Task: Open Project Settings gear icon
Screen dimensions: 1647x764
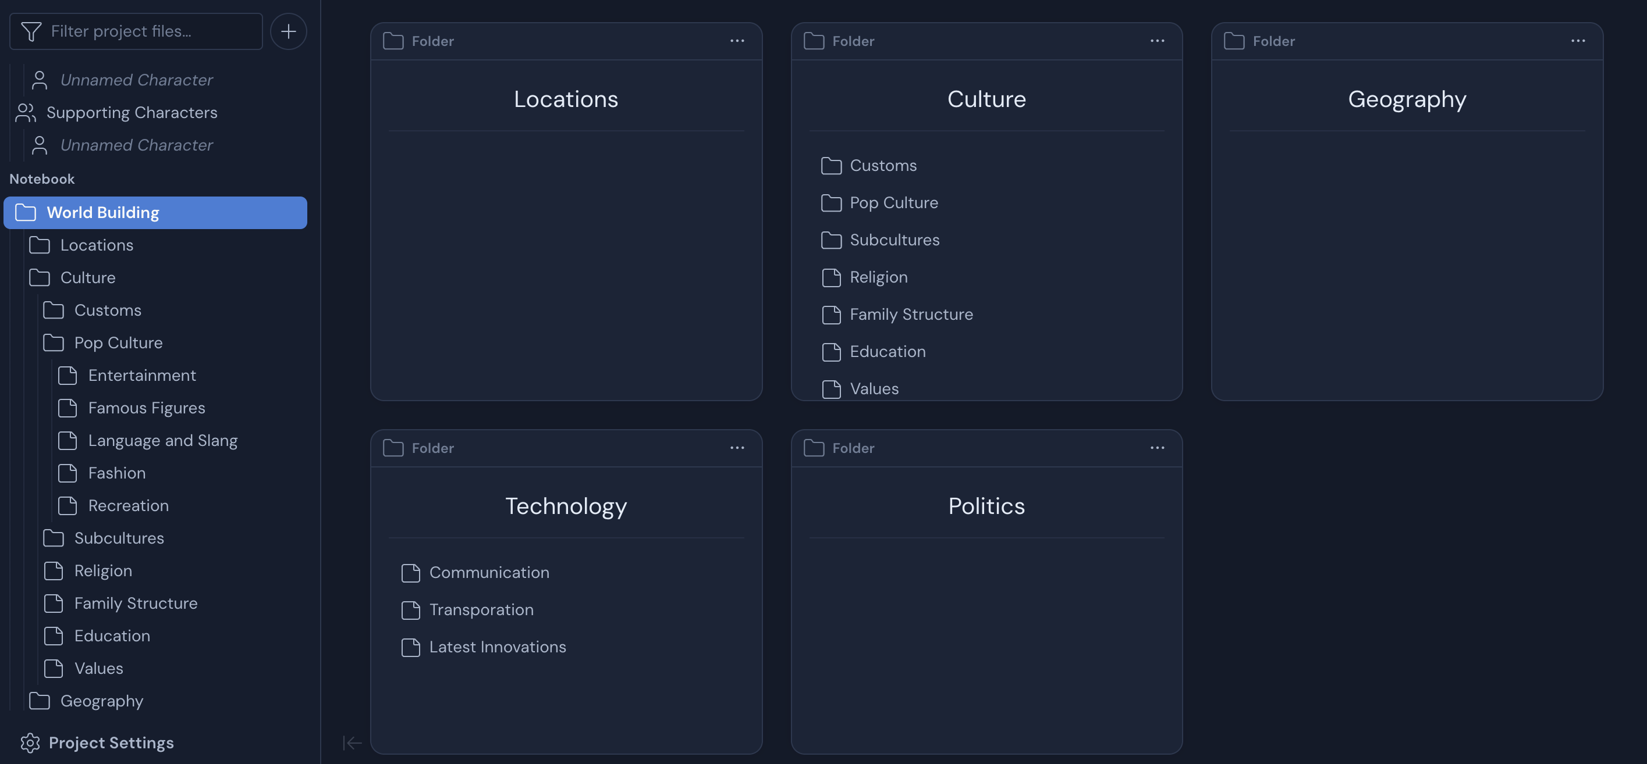Action: pyautogui.click(x=30, y=743)
